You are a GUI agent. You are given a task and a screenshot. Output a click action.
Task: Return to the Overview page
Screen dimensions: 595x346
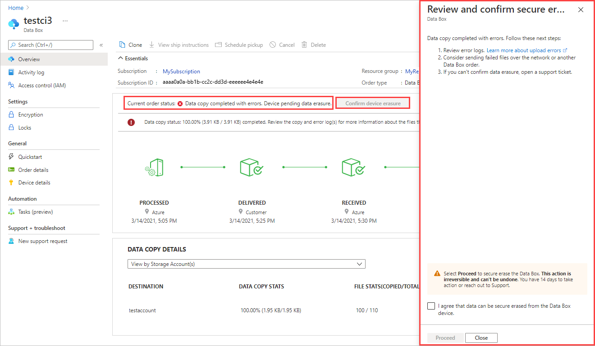tap(28, 58)
